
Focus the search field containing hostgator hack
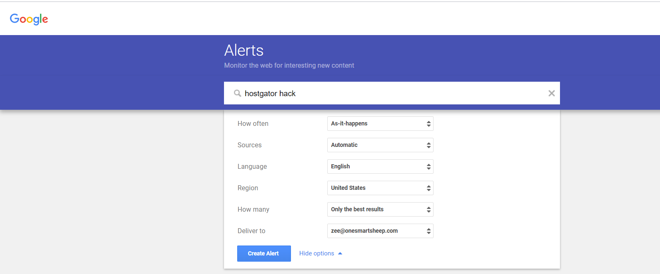[393, 93]
